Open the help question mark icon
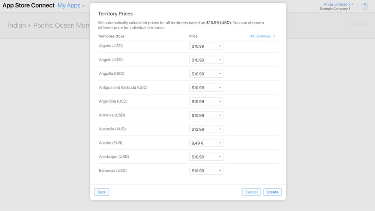Image resolution: width=375 pixels, height=211 pixels. click(365, 6)
